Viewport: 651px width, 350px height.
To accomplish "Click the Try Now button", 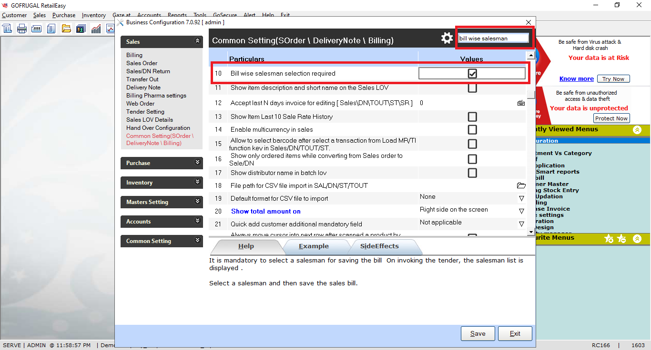I will coord(613,79).
